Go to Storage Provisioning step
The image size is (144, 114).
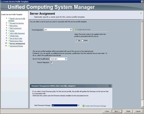point(17,23)
